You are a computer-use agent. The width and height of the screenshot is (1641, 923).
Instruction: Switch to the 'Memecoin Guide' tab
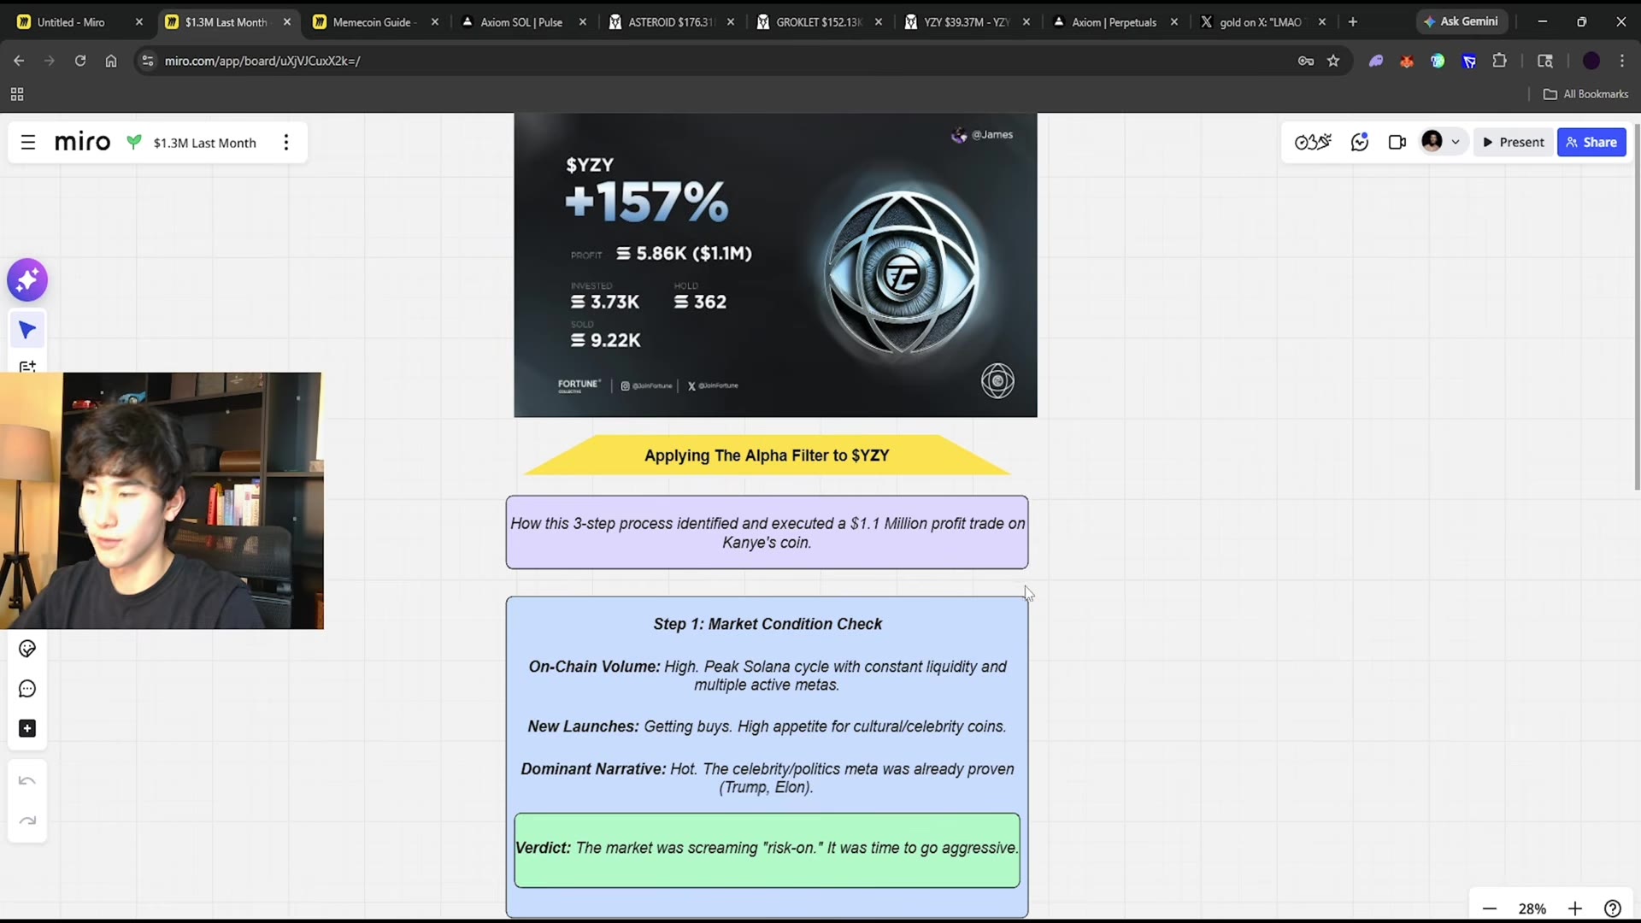(x=373, y=22)
